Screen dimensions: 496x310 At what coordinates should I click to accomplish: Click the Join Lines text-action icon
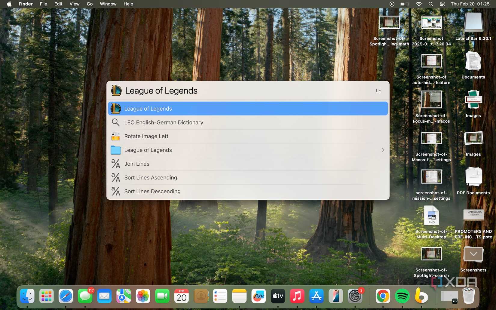coord(116,164)
